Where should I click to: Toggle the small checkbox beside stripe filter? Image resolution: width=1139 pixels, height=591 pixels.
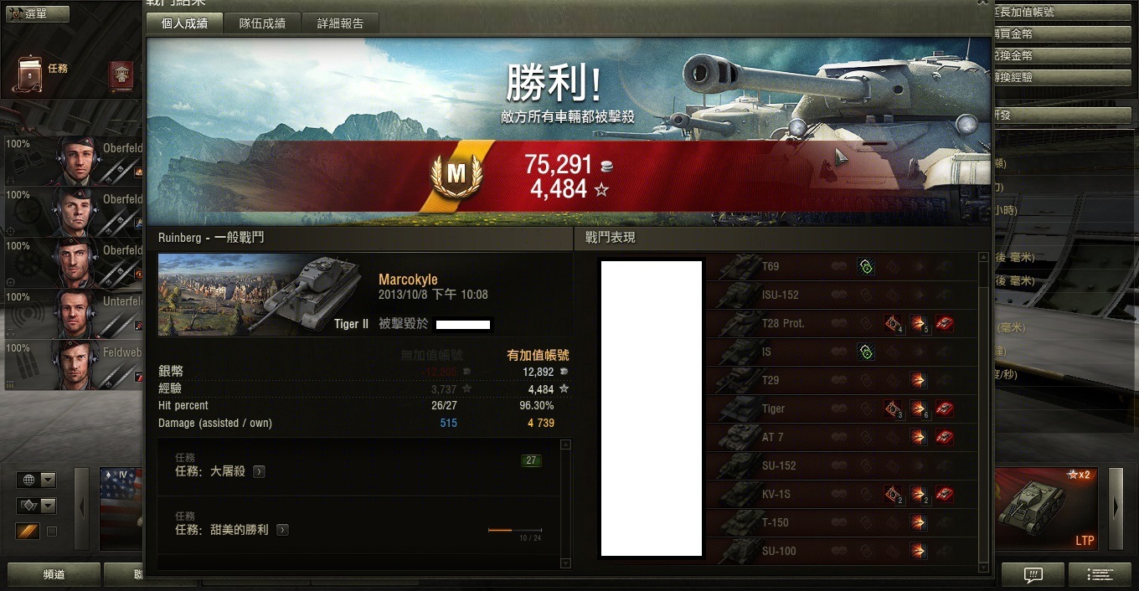pos(52,531)
